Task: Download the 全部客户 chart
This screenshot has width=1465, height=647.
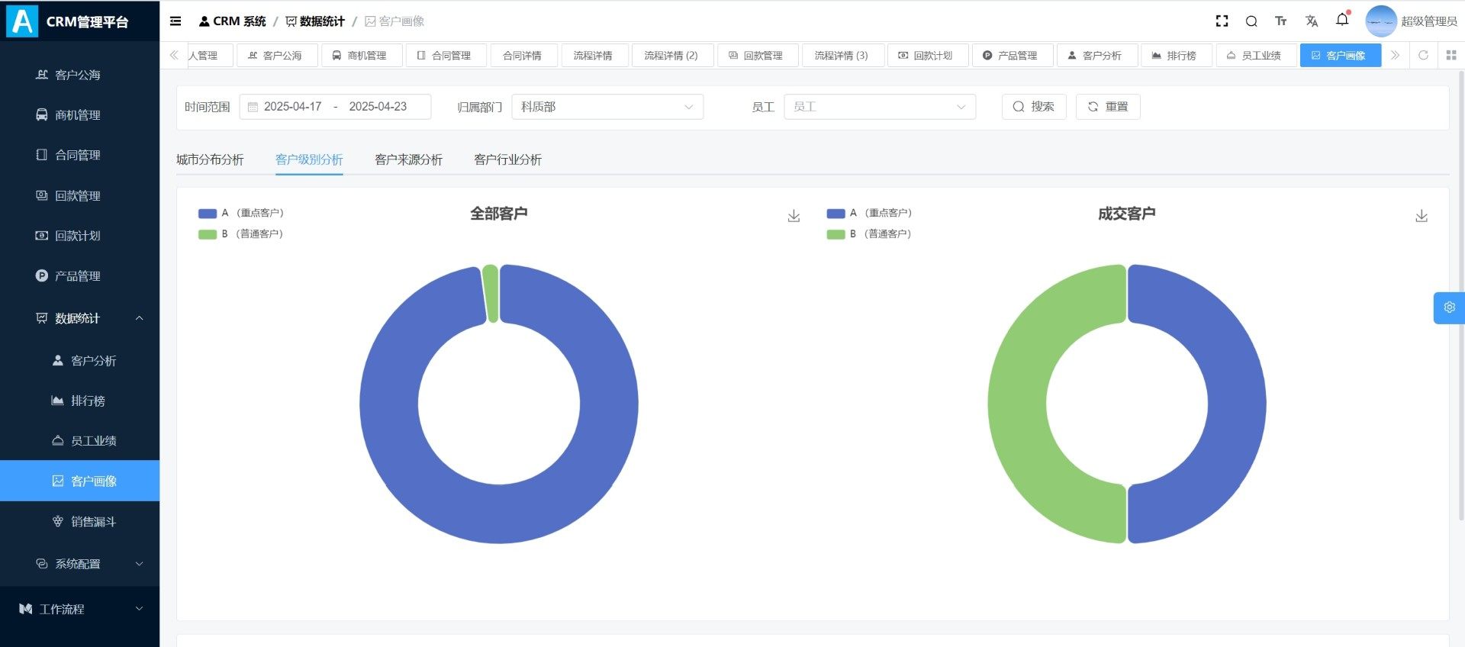Action: pos(794,216)
